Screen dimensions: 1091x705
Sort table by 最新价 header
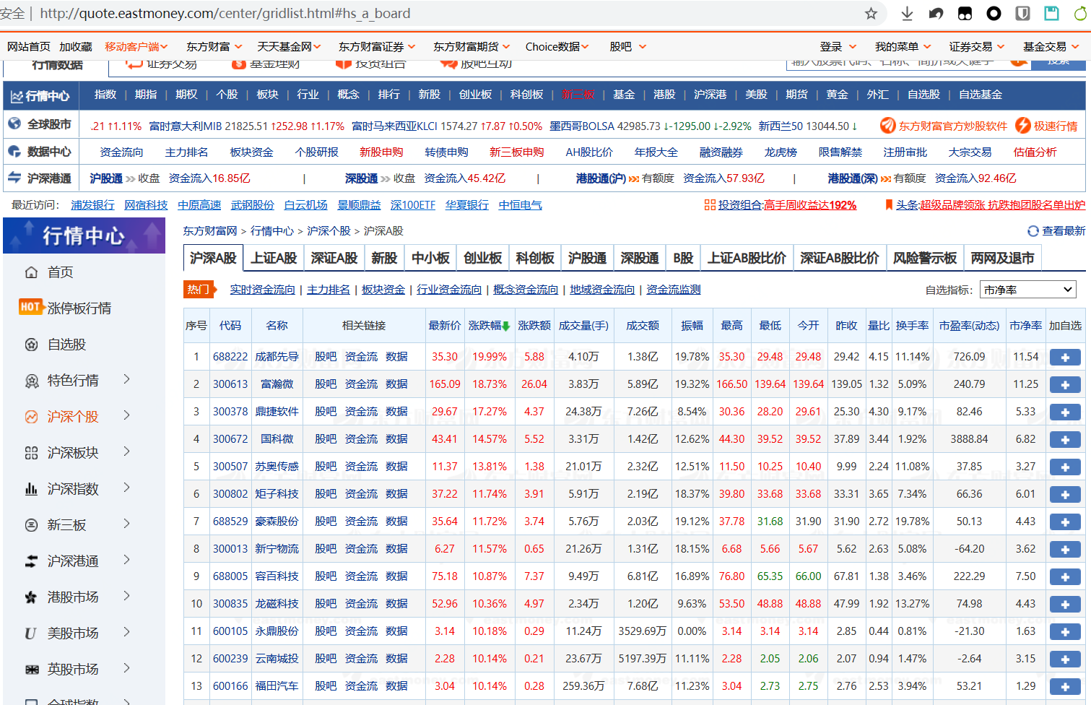click(x=445, y=326)
